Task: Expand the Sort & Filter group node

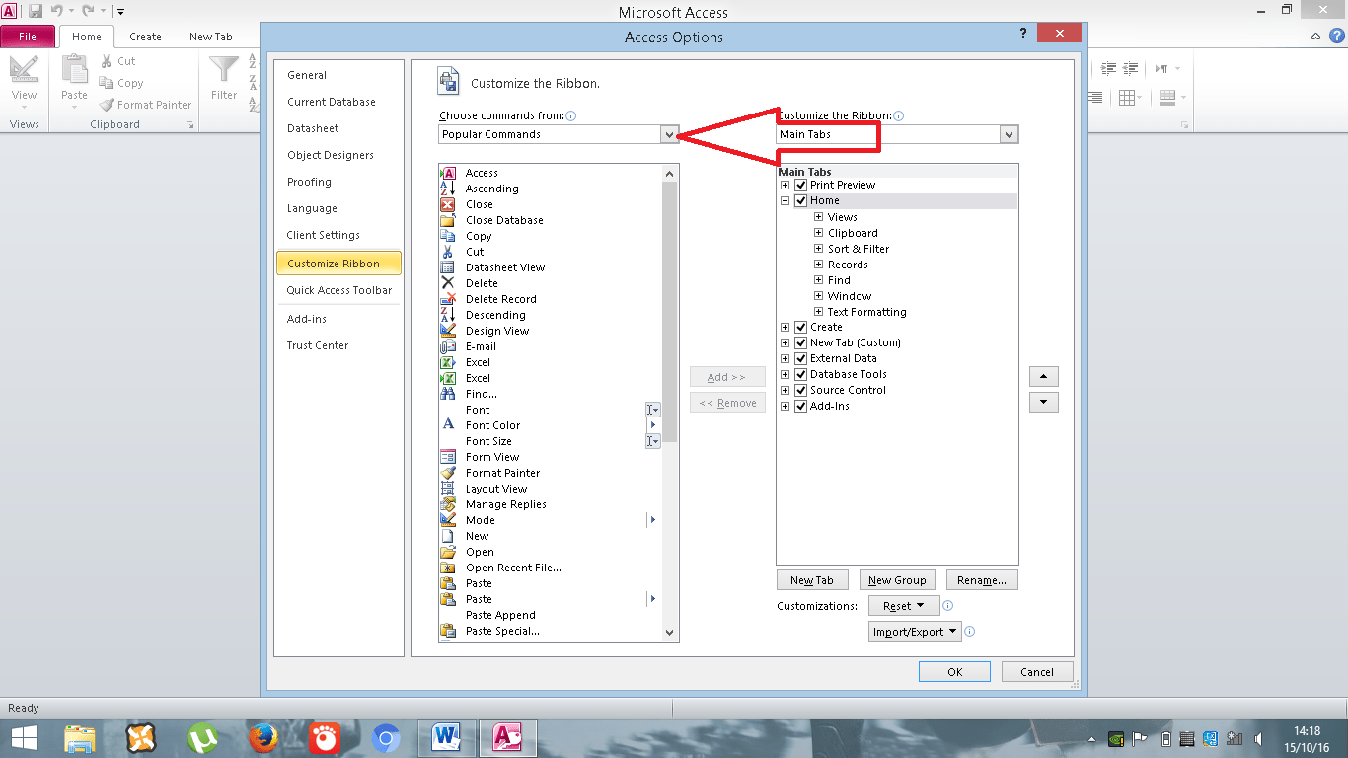Action: [x=819, y=249]
